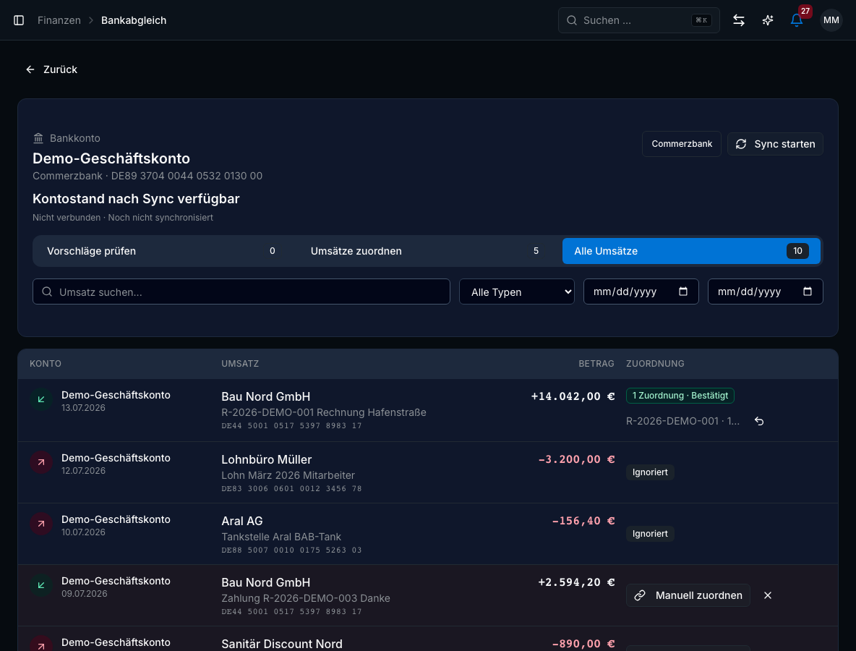Click incoming arrow icon for 13.07.2026 row
Viewport: 856px width, 651px height.
pos(41,399)
